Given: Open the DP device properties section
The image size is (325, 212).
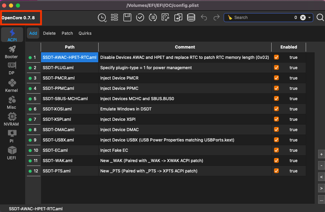Looking at the screenshot, I should (11, 69).
